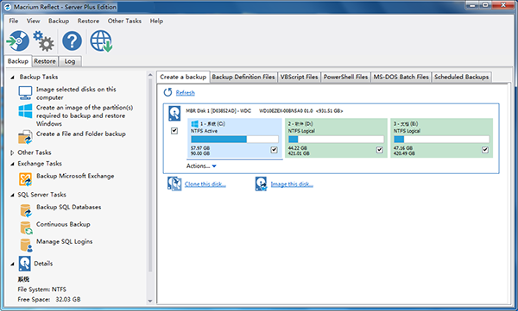This screenshot has width=518, height=311.
Task: Uncheck the whole-disk checkbox under the disk icon
Action: (174, 131)
